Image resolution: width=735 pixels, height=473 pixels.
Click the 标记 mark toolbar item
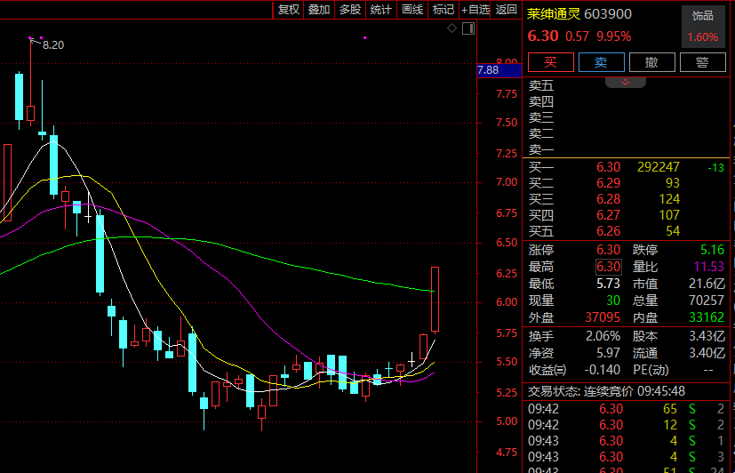(x=443, y=9)
